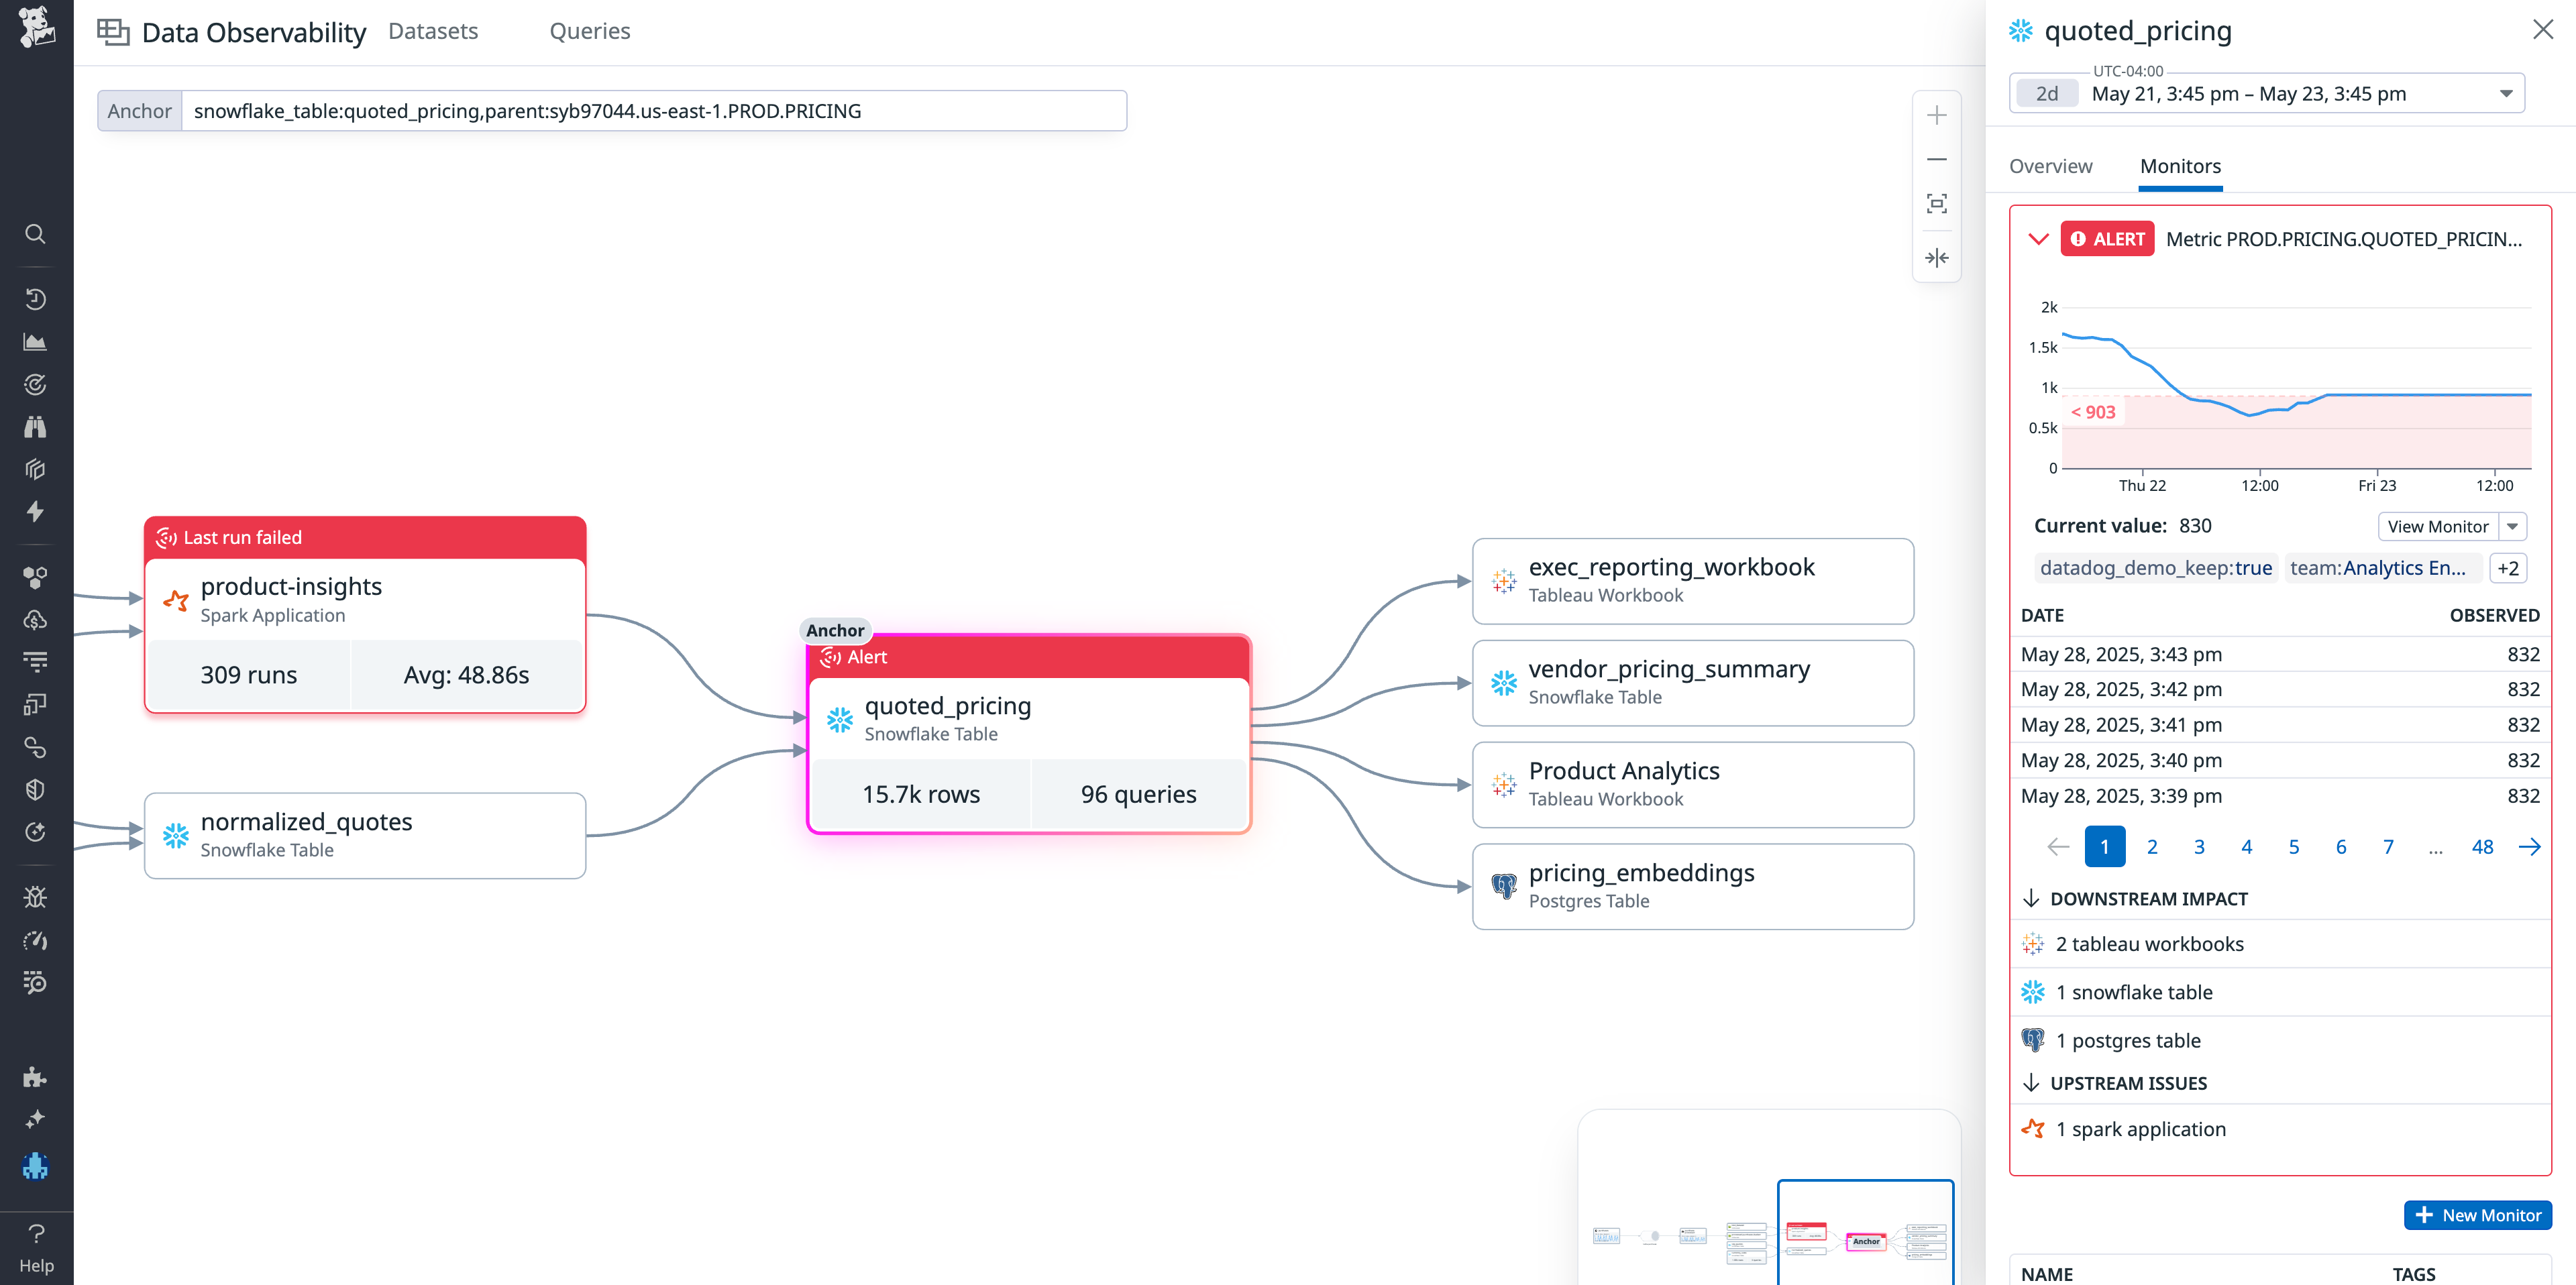Screen dimensions: 2576x1285
Task: Click the fit-to-screen icon in graph controls
Action: click(x=1937, y=203)
